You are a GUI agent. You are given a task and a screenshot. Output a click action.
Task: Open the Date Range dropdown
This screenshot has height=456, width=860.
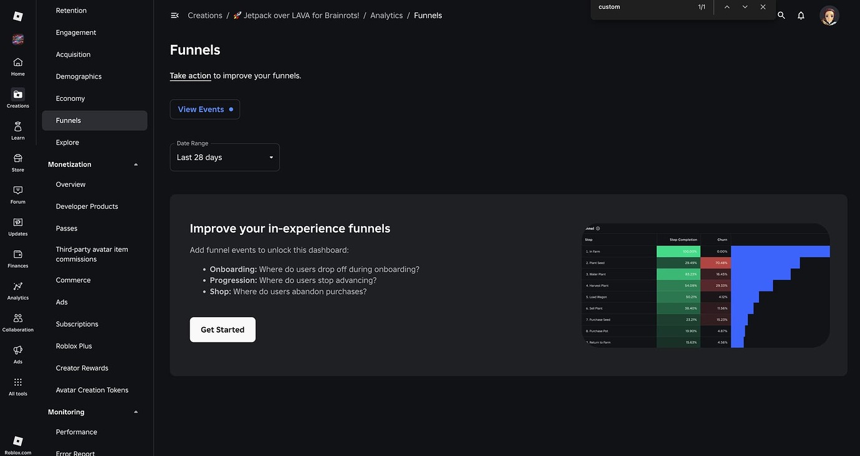(x=225, y=158)
